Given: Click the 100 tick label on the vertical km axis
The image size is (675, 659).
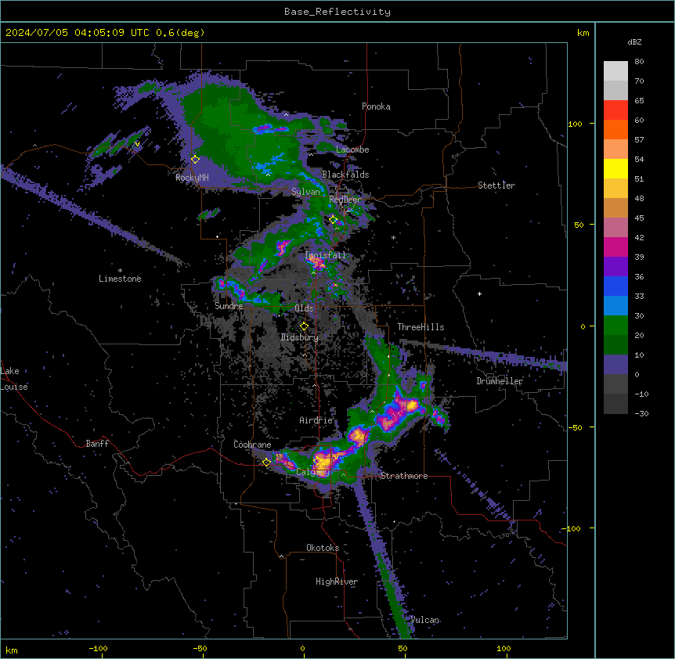Looking at the screenshot, I should 575,124.
